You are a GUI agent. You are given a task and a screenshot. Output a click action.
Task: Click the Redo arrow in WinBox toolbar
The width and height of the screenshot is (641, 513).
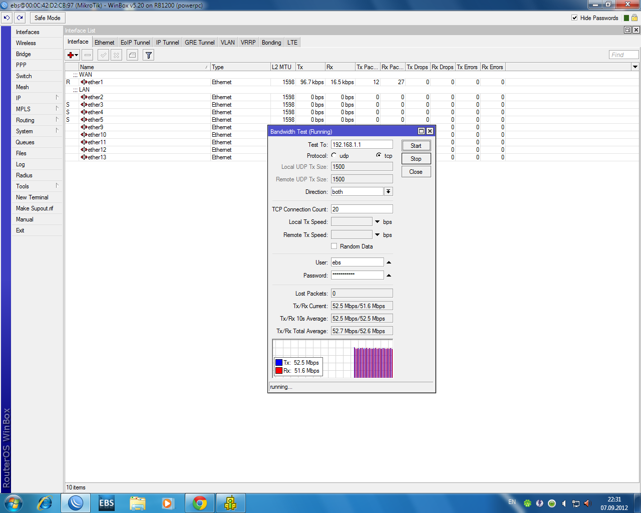pos(20,18)
